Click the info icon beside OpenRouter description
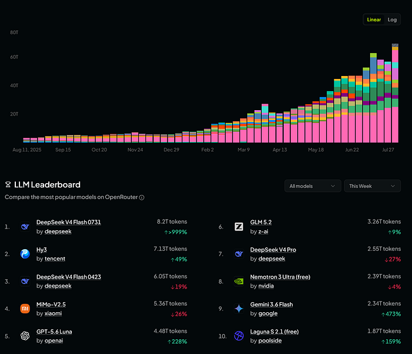Image resolution: width=412 pixels, height=354 pixels. point(142,197)
